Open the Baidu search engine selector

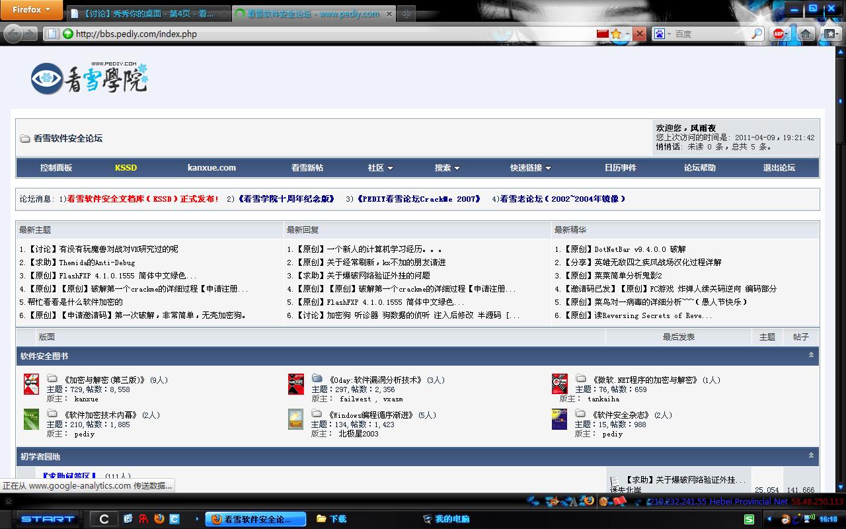(662, 34)
